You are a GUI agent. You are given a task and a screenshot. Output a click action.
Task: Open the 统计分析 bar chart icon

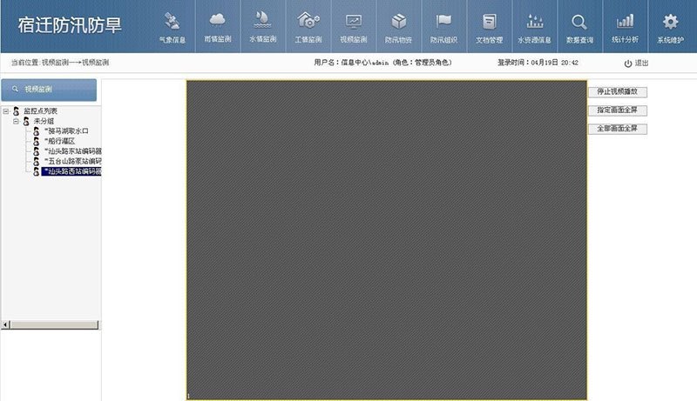[625, 21]
